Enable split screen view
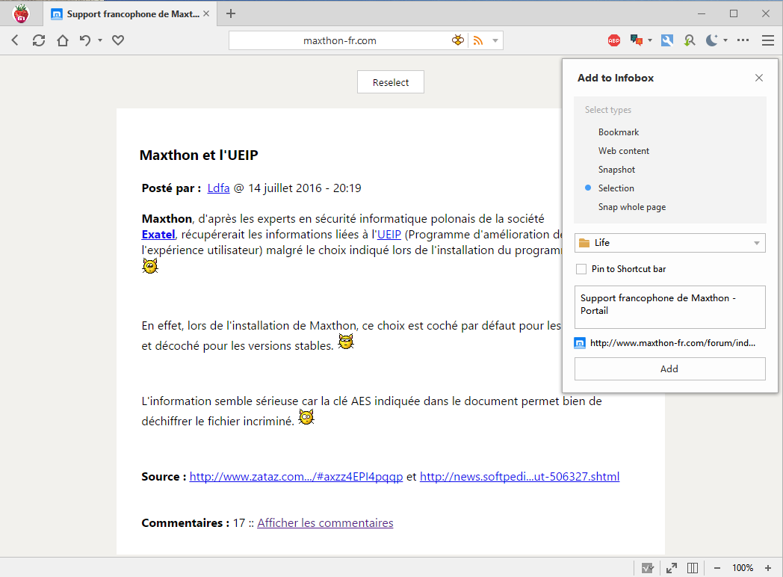Image resolution: width=783 pixels, height=577 pixels. (693, 568)
